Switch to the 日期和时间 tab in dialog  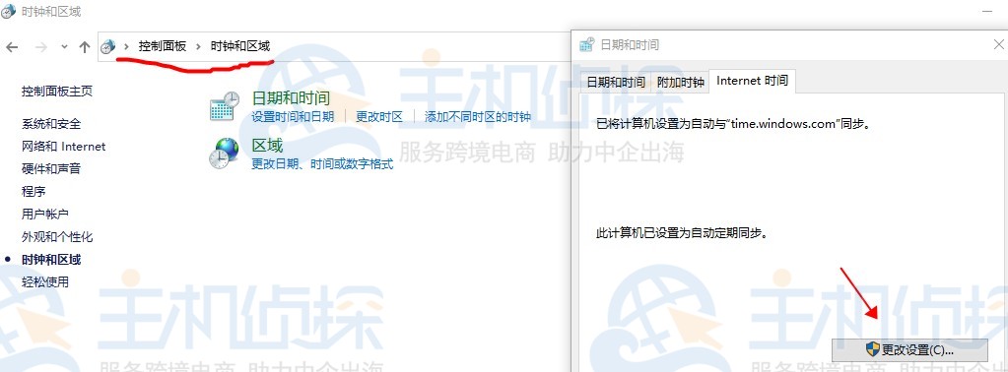coord(616,83)
